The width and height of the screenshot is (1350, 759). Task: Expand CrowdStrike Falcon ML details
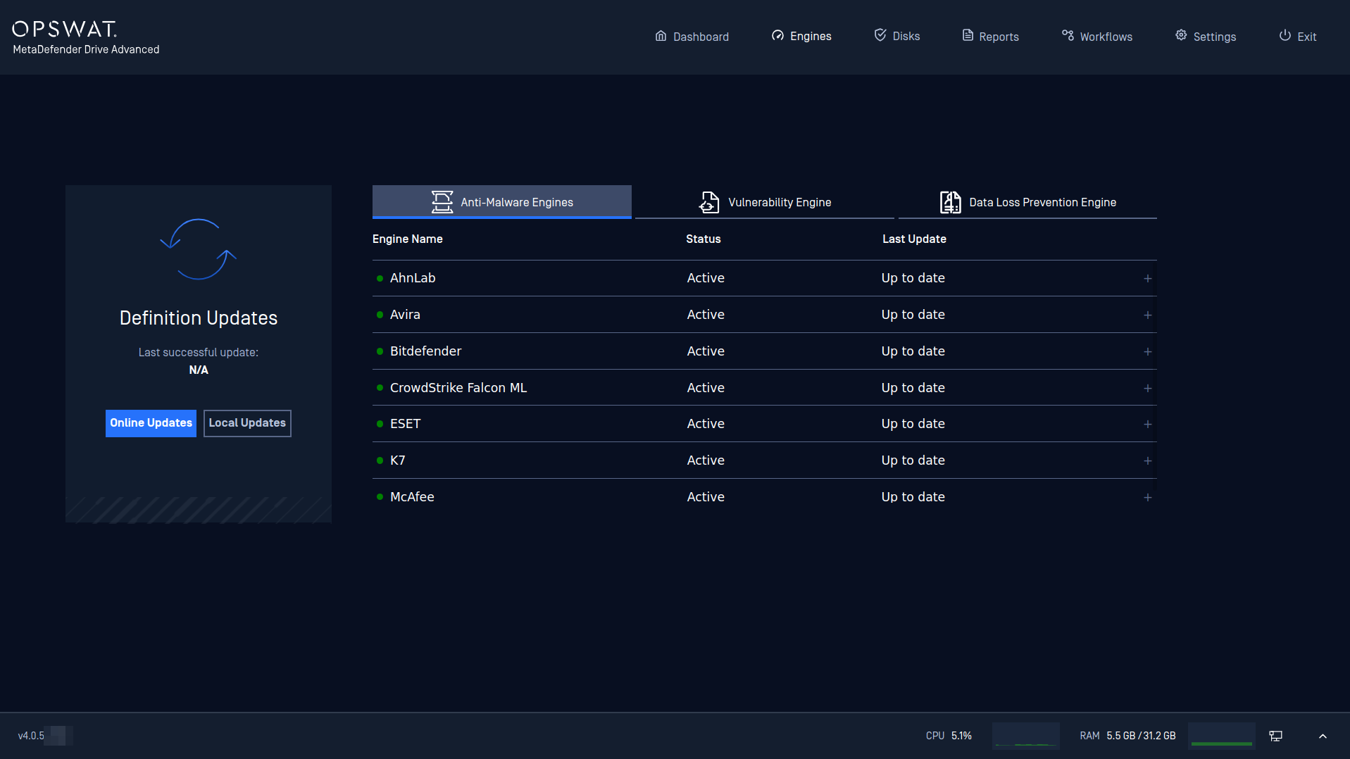pyautogui.click(x=1148, y=389)
